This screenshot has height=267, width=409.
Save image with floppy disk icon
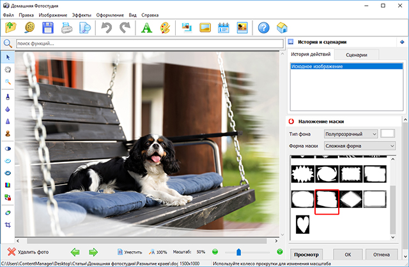48,27
